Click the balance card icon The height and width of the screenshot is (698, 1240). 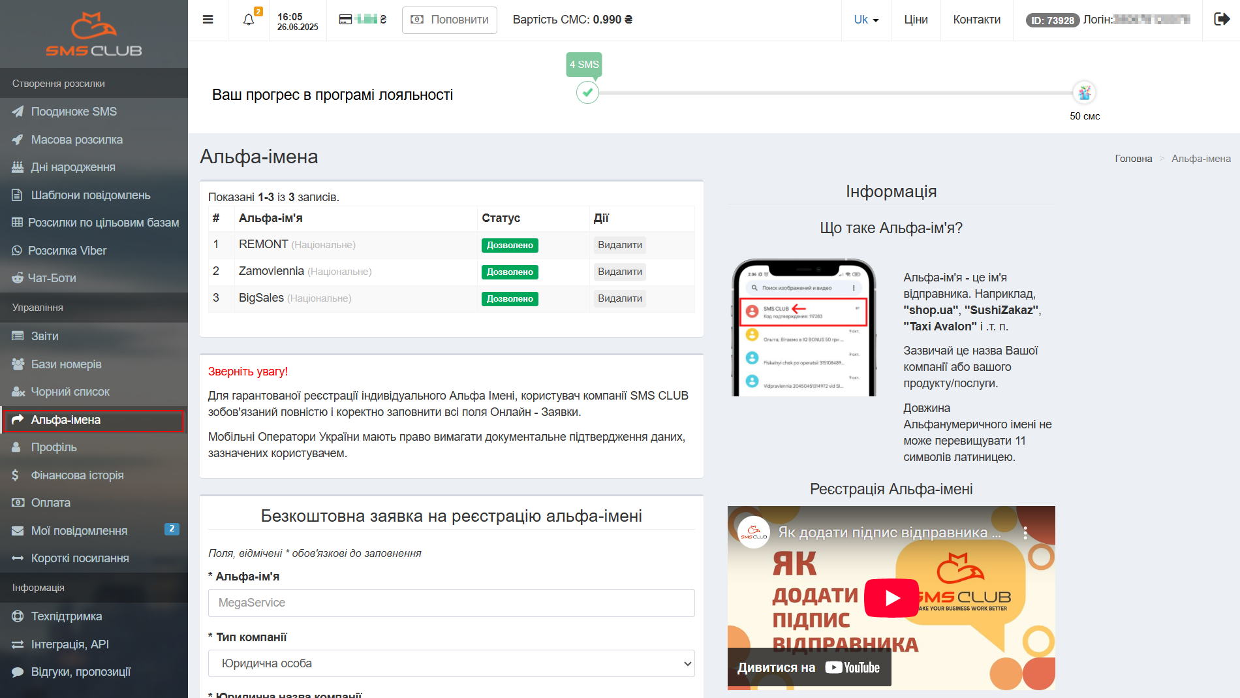345,20
